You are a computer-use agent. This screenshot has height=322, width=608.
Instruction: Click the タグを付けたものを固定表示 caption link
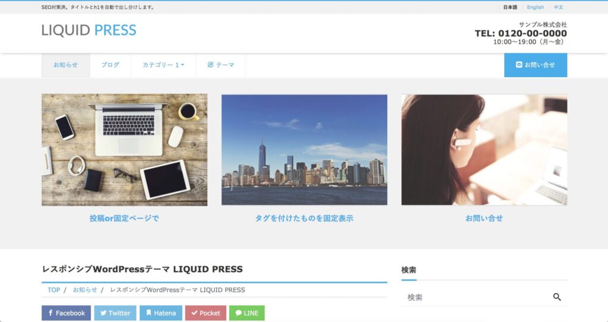click(x=304, y=218)
